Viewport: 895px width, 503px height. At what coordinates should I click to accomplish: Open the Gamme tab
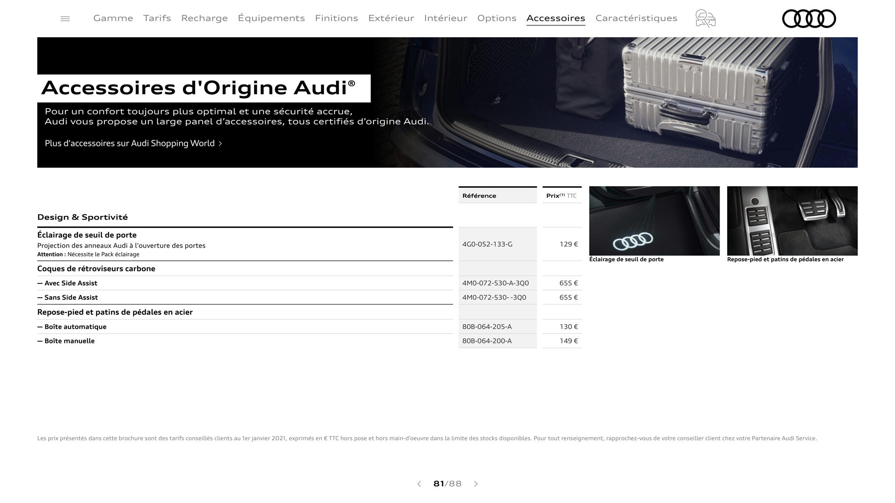(x=113, y=18)
